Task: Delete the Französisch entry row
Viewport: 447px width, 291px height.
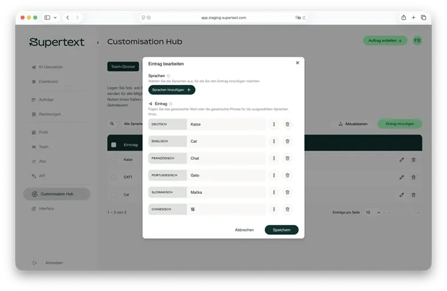Action: coord(287,158)
